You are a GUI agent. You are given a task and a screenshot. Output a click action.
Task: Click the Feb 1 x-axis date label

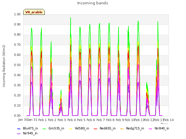(x=42, y=120)
